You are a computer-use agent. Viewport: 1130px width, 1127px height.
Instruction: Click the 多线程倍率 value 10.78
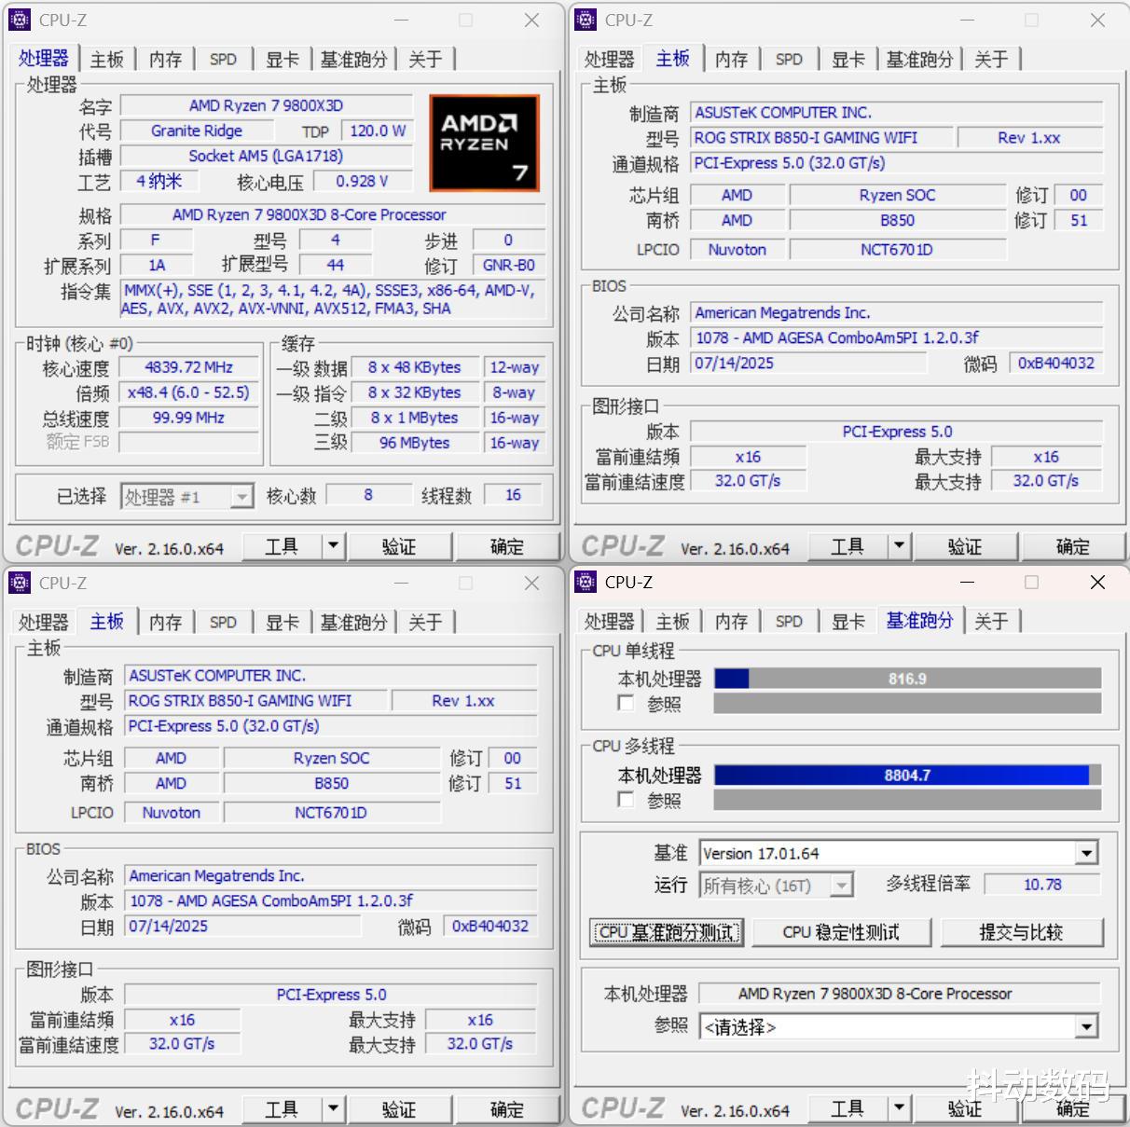[1042, 885]
